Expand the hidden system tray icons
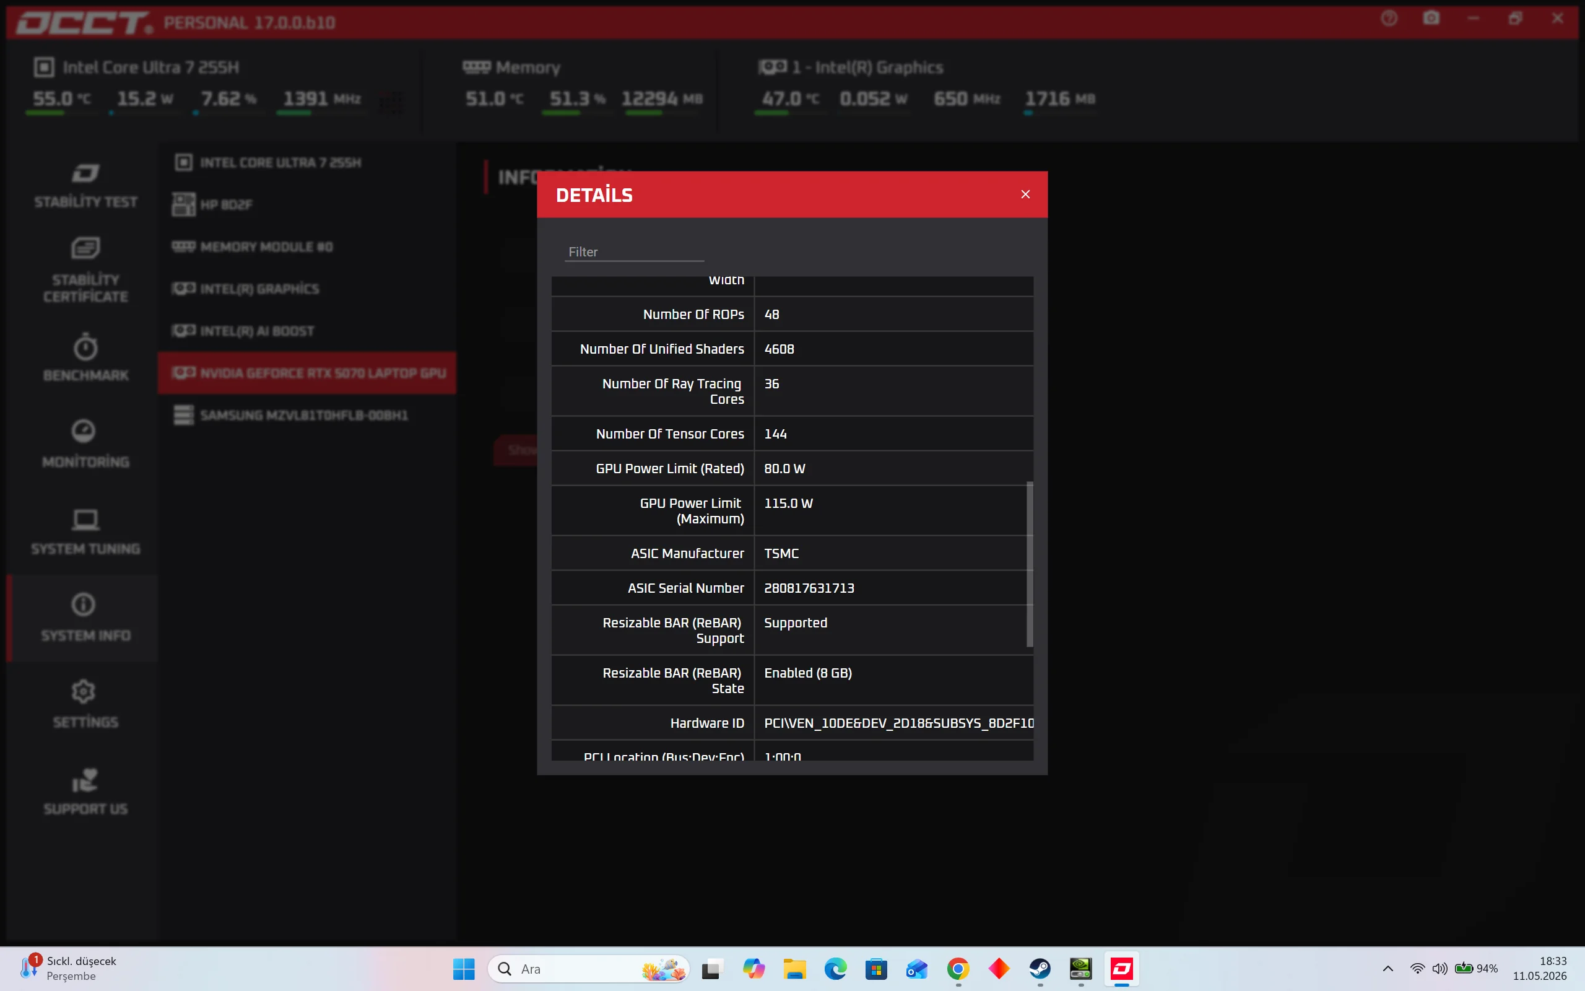 click(x=1388, y=969)
